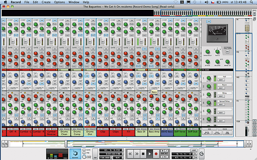Image resolution: width=257 pixels, height=160 pixels.
Task: Jump to the IN section via navigator button
Action: point(255,120)
